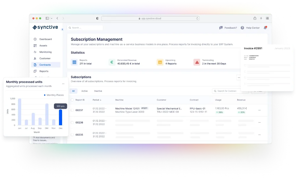Click the Help Center question mark icon

tap(242, 28)
